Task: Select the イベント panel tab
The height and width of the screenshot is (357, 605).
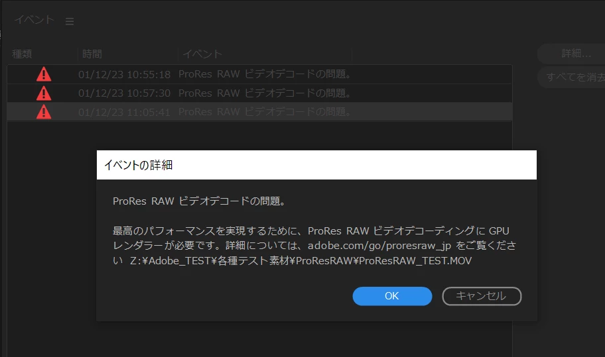Action: coord(34,20)
